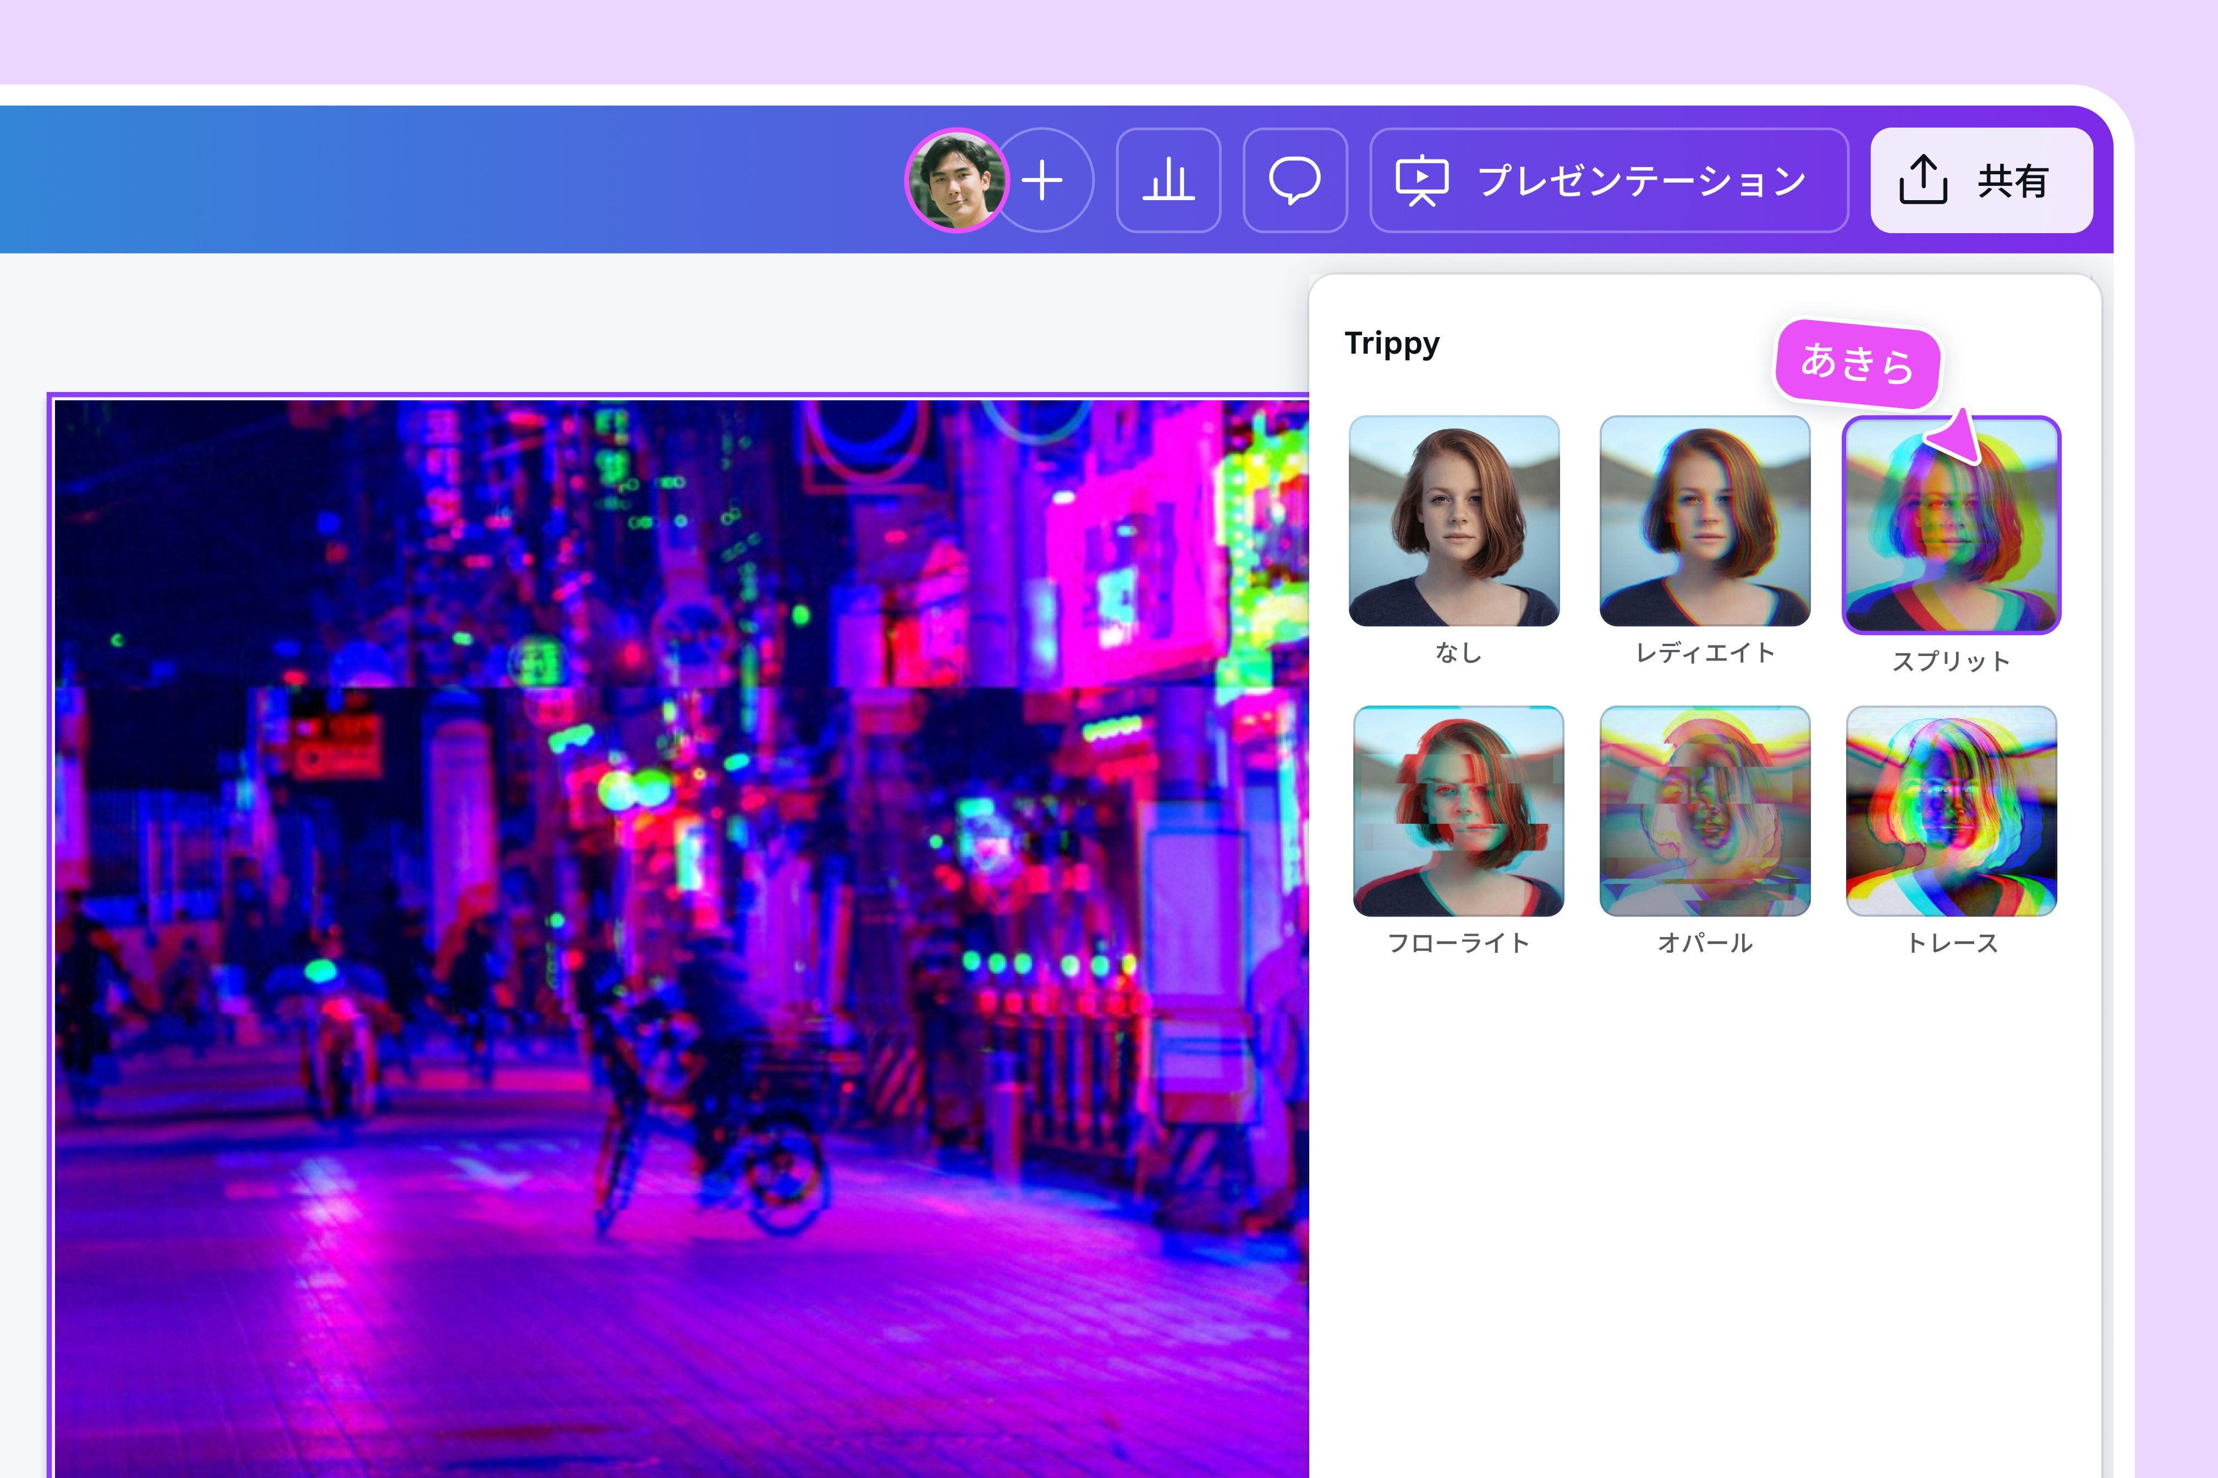This screenshot has width=2218, height=1478.
Task: Click the オパール label text
Action: pos(1705,942)
